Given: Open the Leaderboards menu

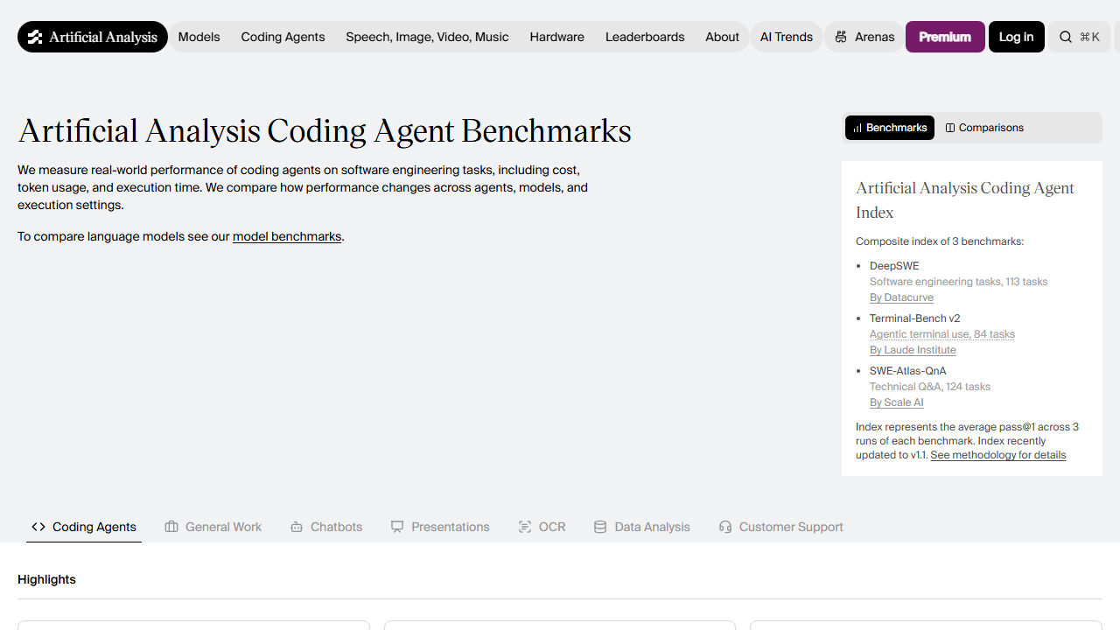Looking at the screenshot, I should [x=645, y=37].
